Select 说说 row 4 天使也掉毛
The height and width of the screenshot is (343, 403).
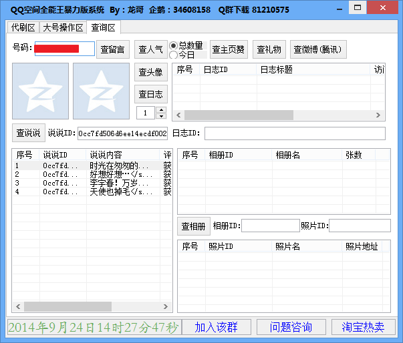pyautogui.click(x=92, y=192)
